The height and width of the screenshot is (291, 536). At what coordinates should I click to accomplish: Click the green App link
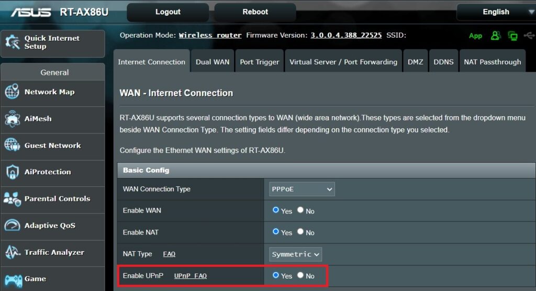(x=475, y=36)
